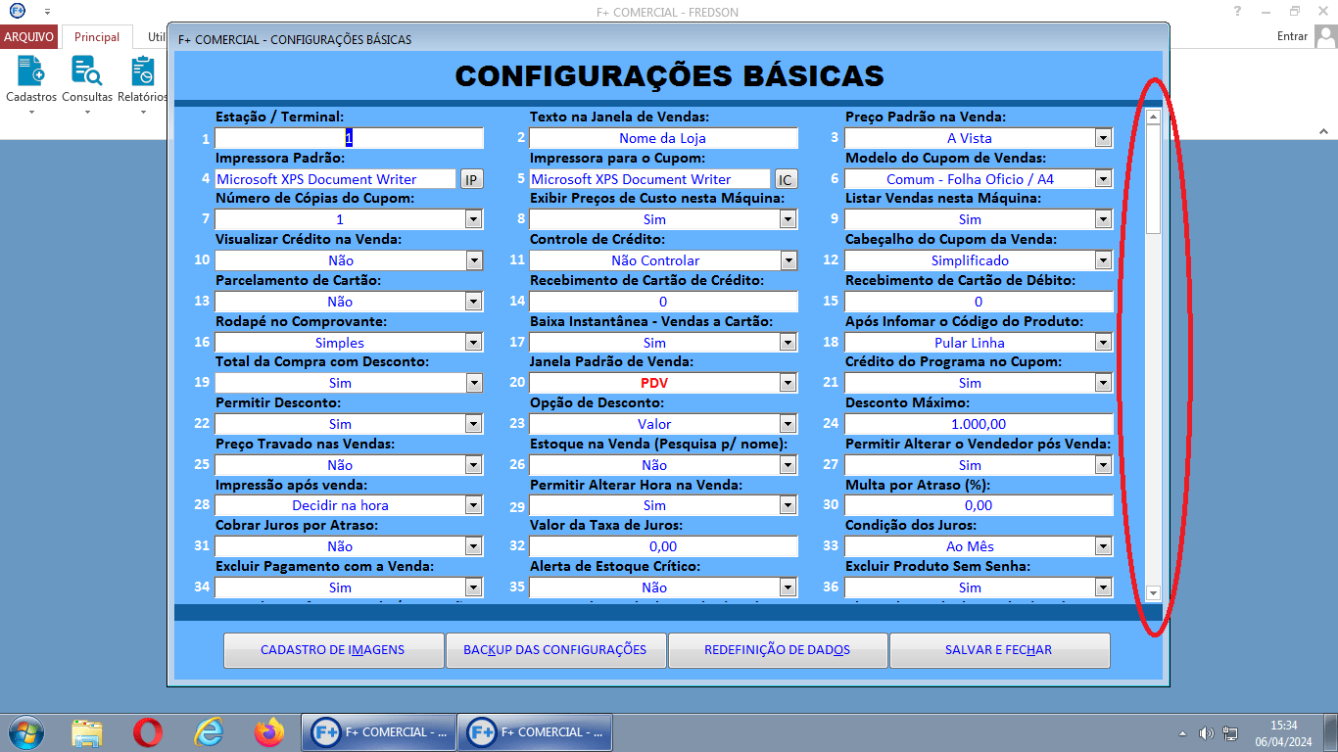
Task: Open Condição dos Juros dropdown
Action: point(1104,546)
